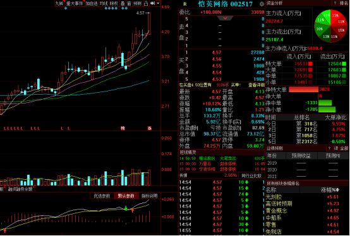This screenshot has width=350, height=236.
Task: Click buy level 3 price 4.55
Action: tap(217, 66)
